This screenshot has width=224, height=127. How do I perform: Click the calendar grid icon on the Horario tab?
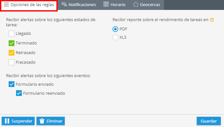tap(106, 4)
